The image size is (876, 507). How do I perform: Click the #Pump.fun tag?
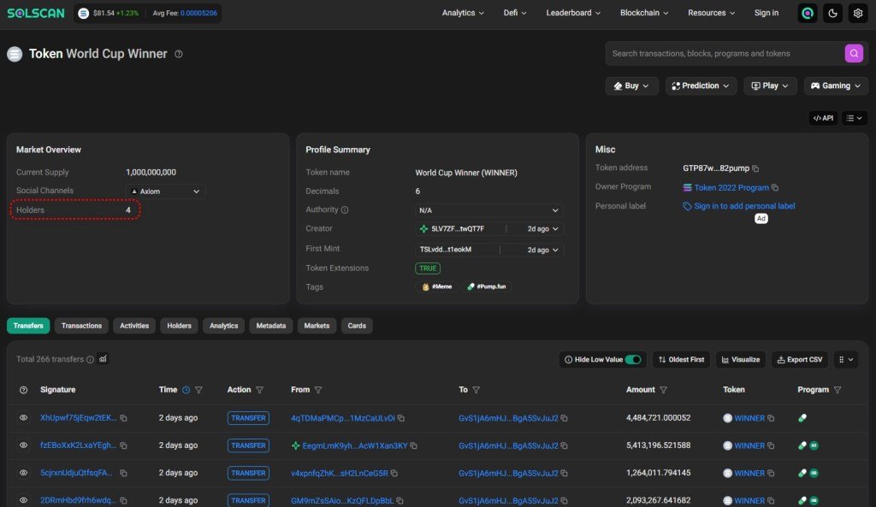click(487, 286)
